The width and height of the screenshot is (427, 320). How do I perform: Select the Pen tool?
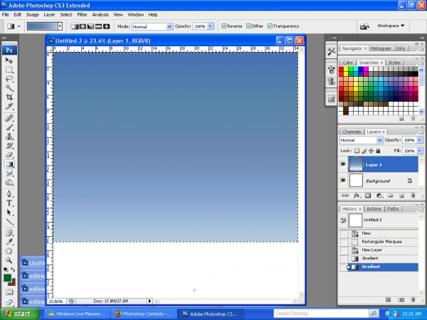[x=9, y=193]
